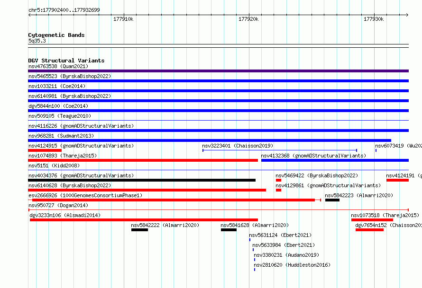Open nsv5633984 (Ebert2021) variant

[284, 245]
